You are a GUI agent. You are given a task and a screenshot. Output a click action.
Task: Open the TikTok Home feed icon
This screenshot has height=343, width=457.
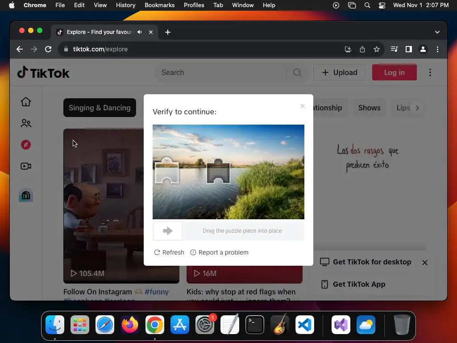tap(25, 102)
